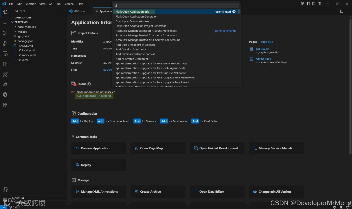352x209 pixels.
Task: Click the Create Archive tile
Action: tap(158, 192)
